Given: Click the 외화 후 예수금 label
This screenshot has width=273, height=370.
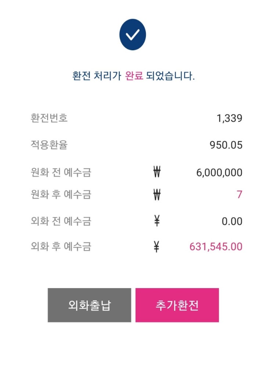Looking at the screenshot, I should click(x=61, y=246).
